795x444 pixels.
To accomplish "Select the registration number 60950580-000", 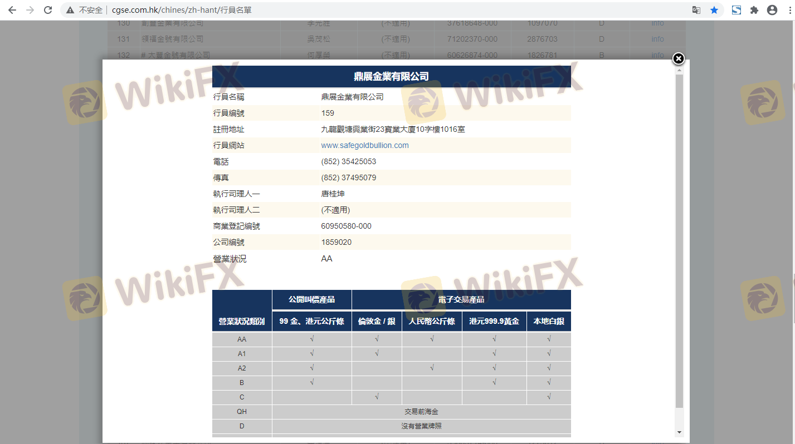I will pos(347,226).
